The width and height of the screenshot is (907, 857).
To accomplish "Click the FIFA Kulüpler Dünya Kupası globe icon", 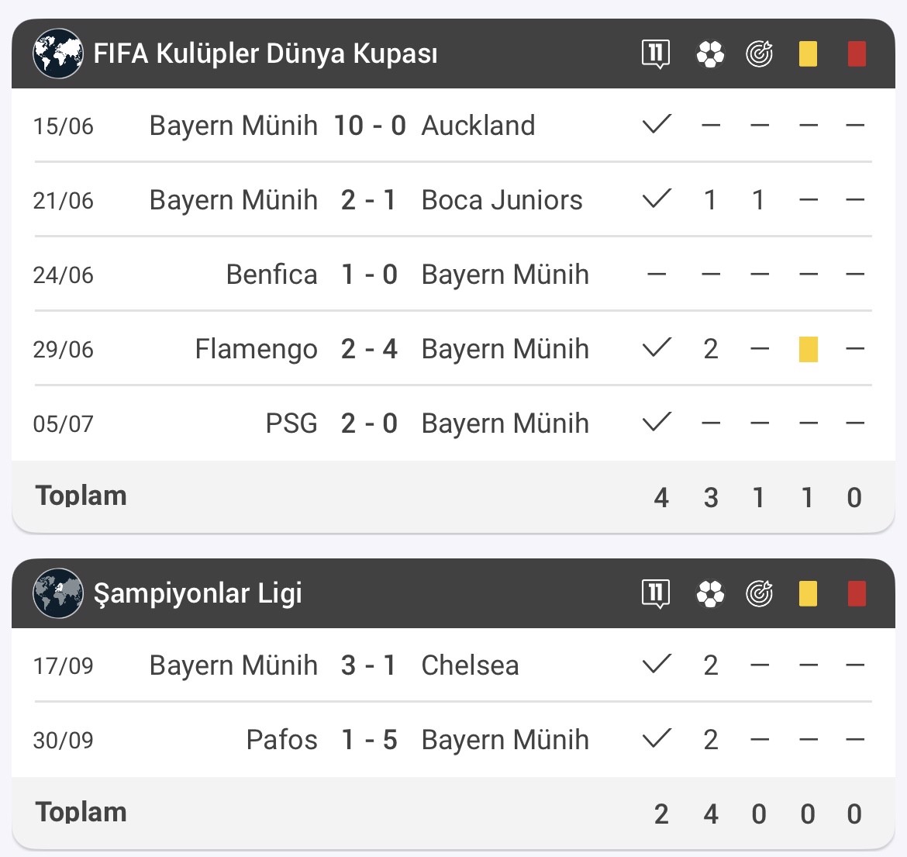I will [x=58, y=54].
